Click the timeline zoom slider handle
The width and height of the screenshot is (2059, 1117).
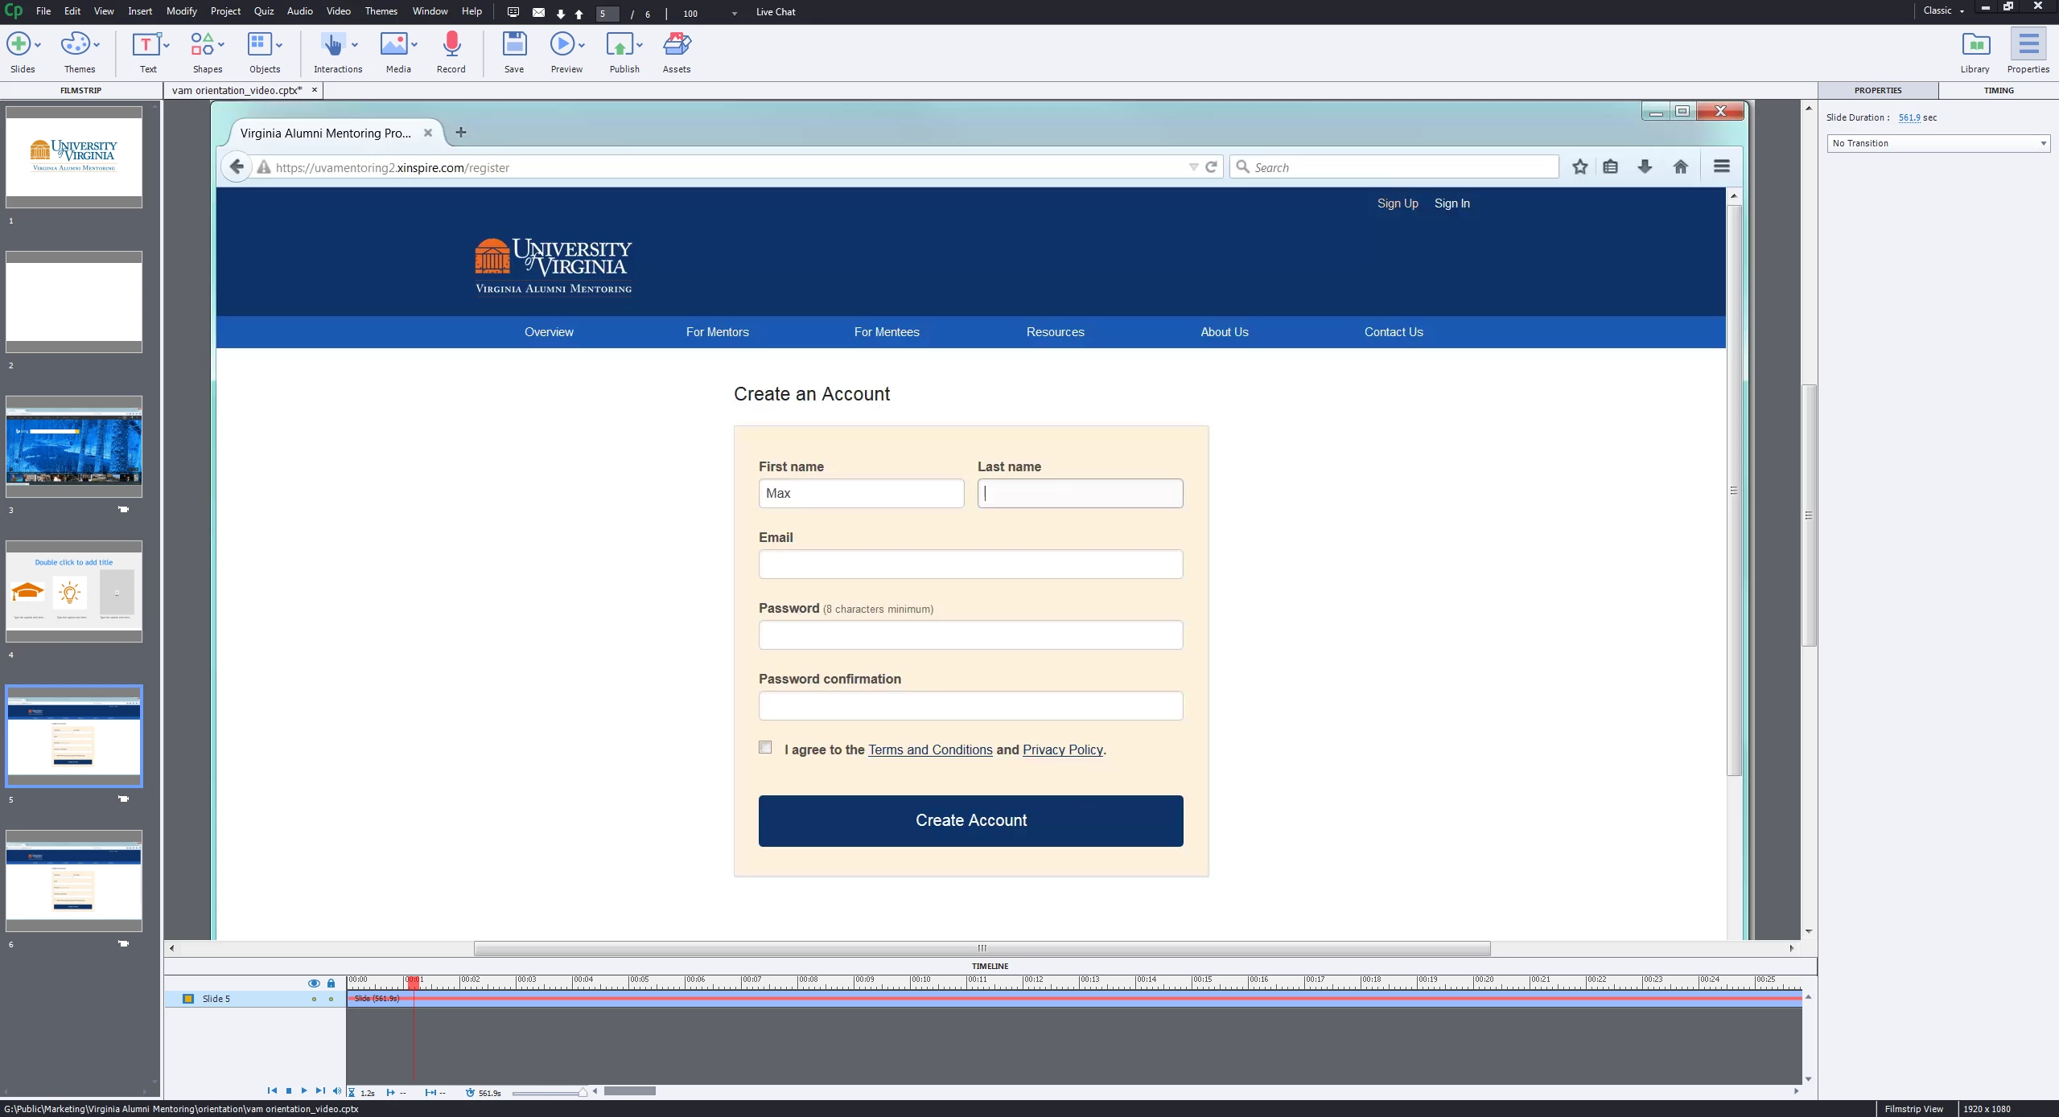pyautogui.click(x=583, y=1092)
